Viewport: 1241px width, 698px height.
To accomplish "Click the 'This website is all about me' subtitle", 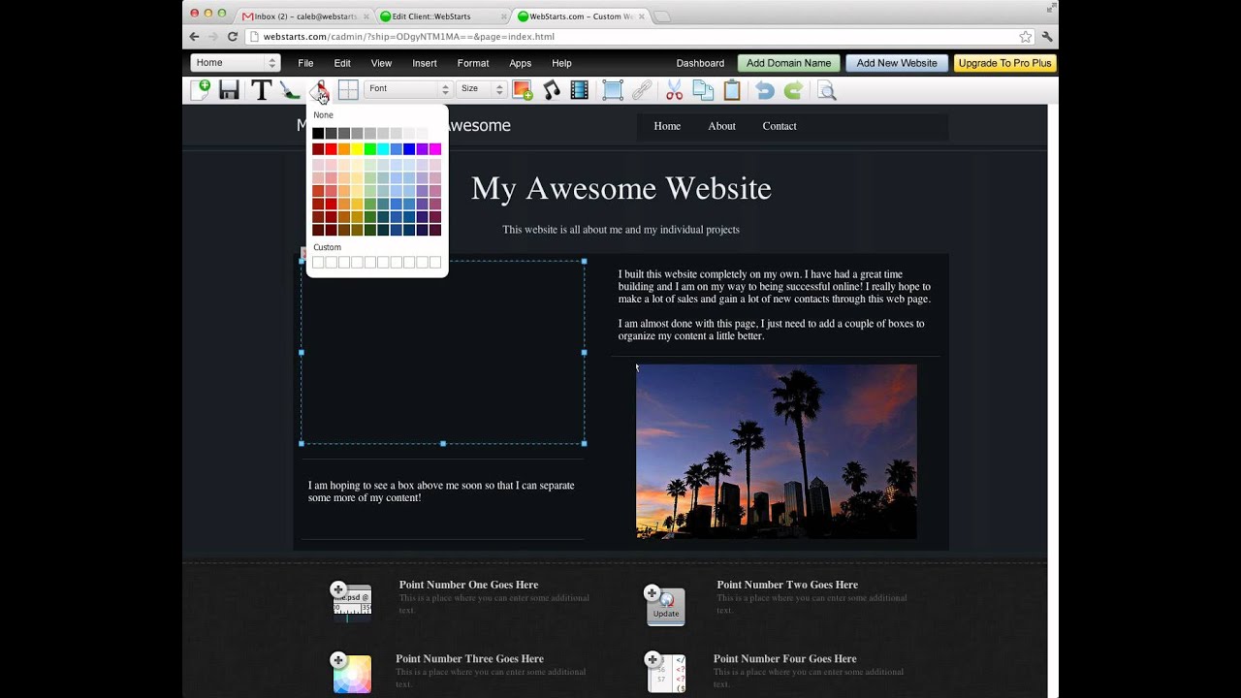I will 620,230.
